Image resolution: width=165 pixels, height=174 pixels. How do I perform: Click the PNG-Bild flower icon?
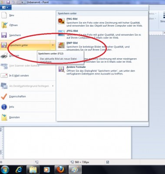[x=61, y=21]
